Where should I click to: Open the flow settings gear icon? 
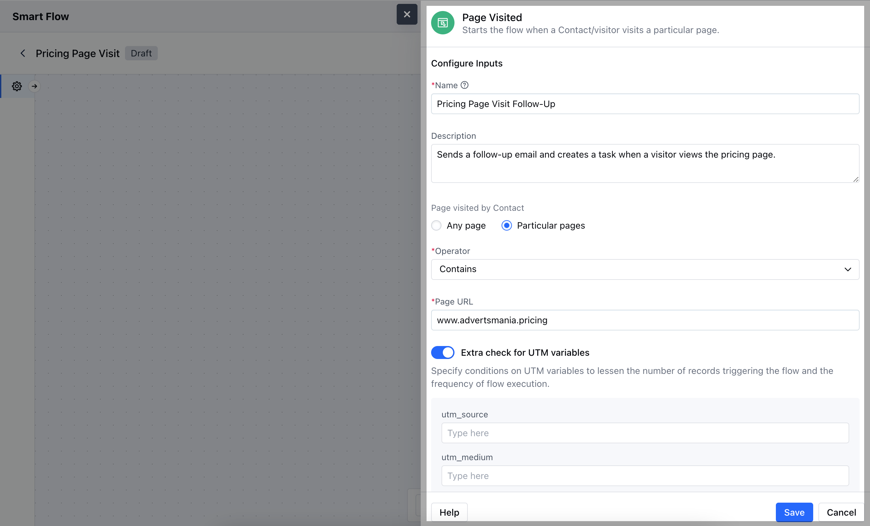pyautogui.click(x=17, y=86)
